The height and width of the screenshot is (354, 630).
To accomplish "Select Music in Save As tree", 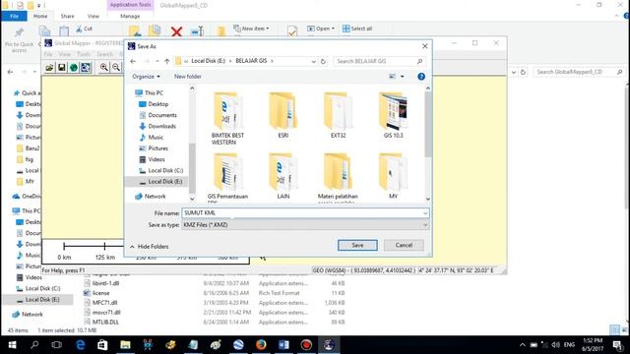I will (x=156, y=138).
